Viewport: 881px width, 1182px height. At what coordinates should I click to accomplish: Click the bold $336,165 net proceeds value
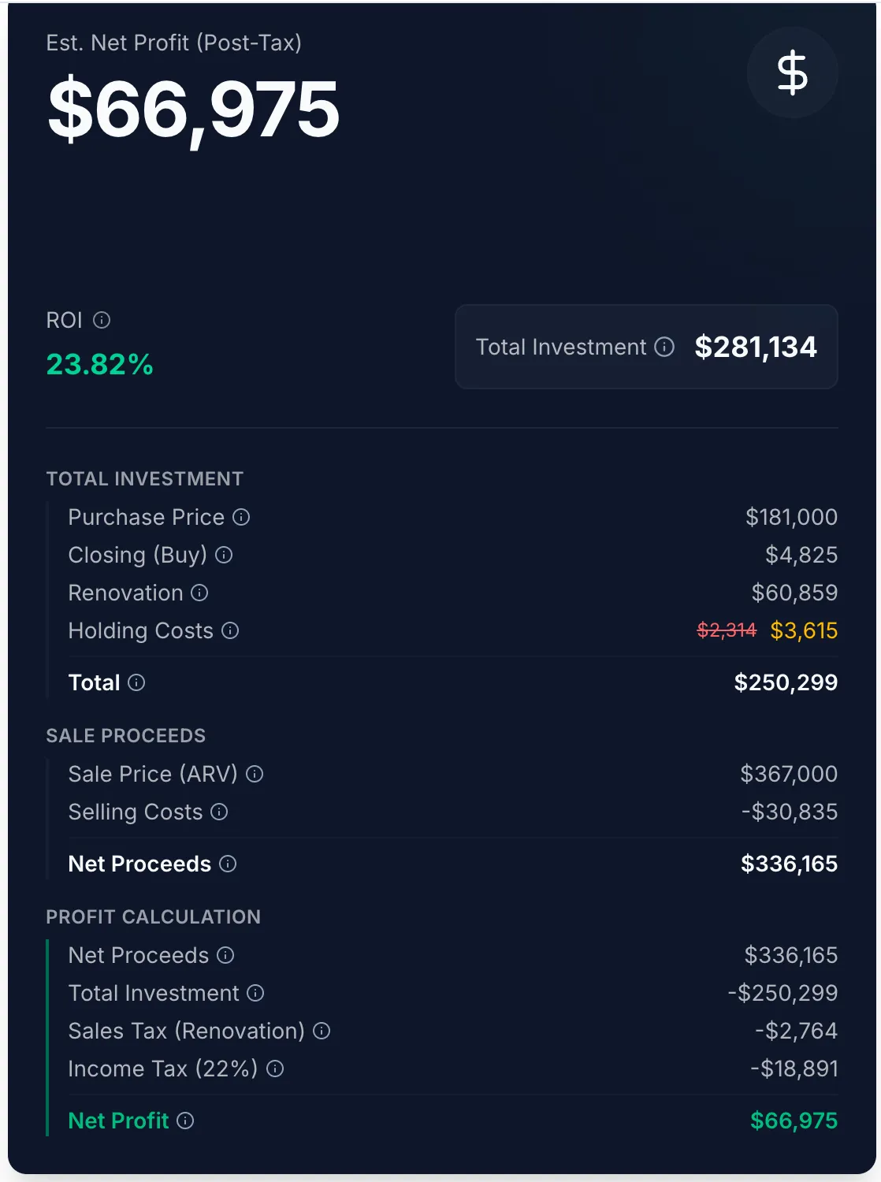(789, 864)
